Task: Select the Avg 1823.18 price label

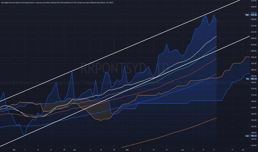Action: tap(251, 79)
